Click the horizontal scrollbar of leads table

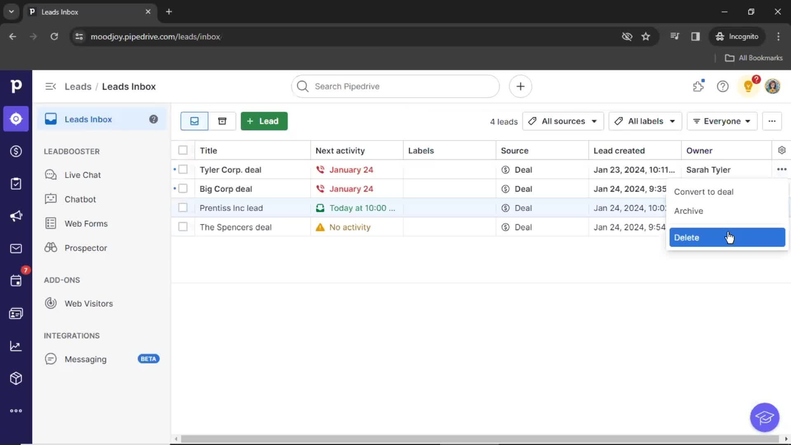click(x=480, y=439)
